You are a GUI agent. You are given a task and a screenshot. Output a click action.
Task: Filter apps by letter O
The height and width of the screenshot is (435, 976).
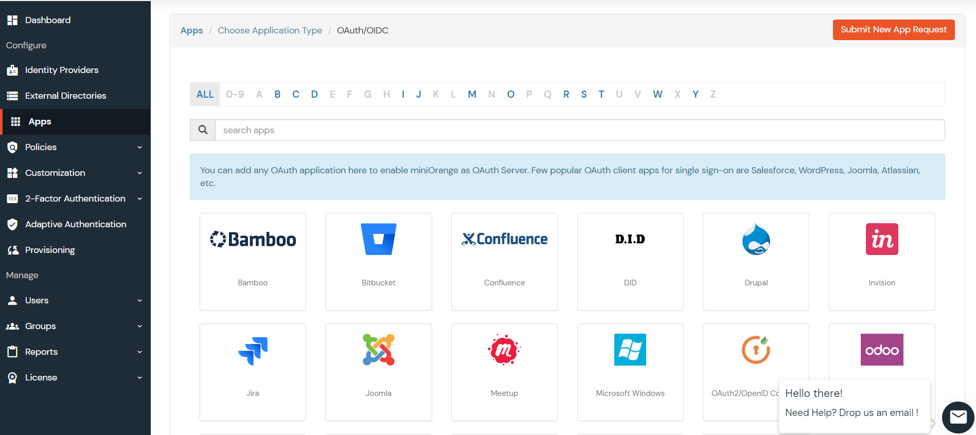tap(510, 94)
